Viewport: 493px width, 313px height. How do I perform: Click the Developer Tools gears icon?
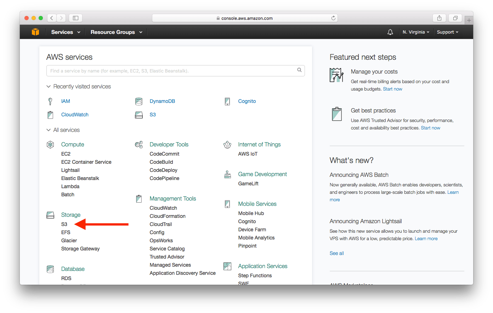(x=138, y=144)
